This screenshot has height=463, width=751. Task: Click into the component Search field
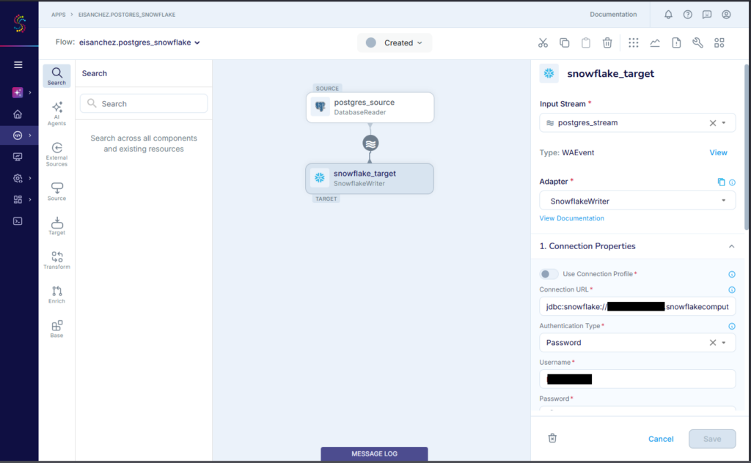(144, 103)
